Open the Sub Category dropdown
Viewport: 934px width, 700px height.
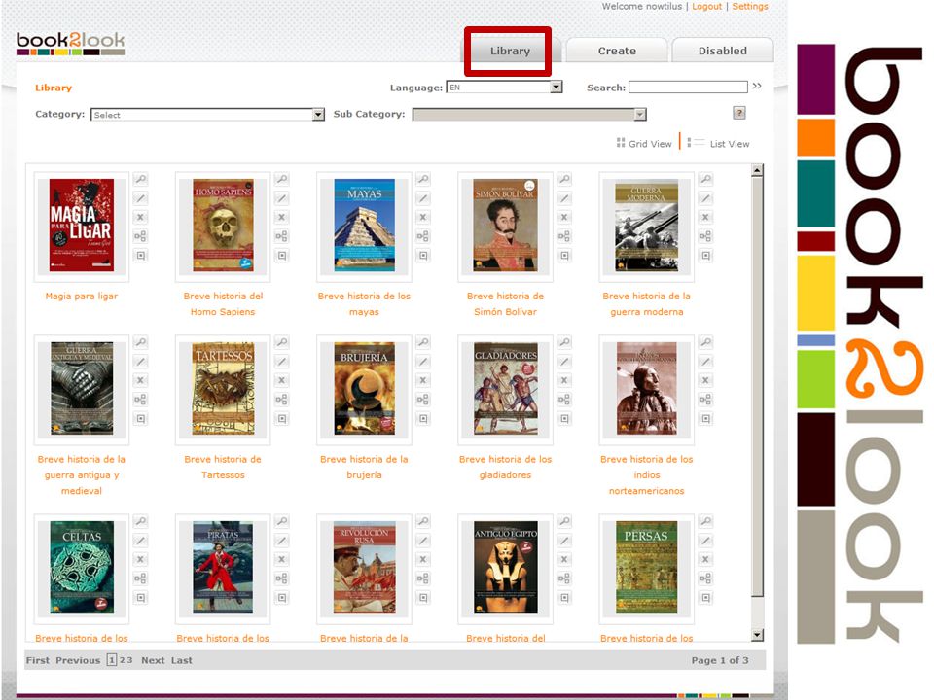[x=529, y=115]
